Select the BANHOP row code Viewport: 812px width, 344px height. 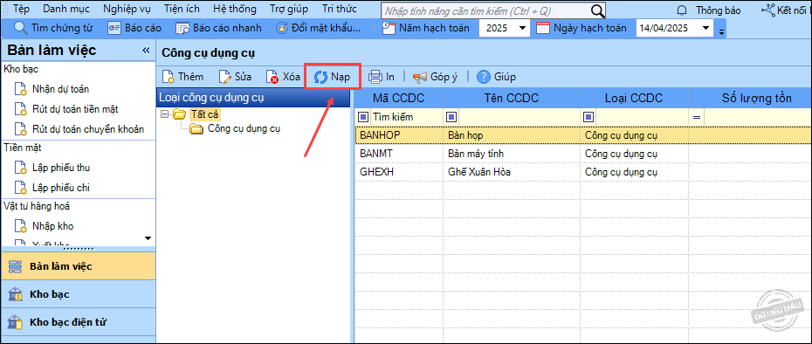pos(380,135)
